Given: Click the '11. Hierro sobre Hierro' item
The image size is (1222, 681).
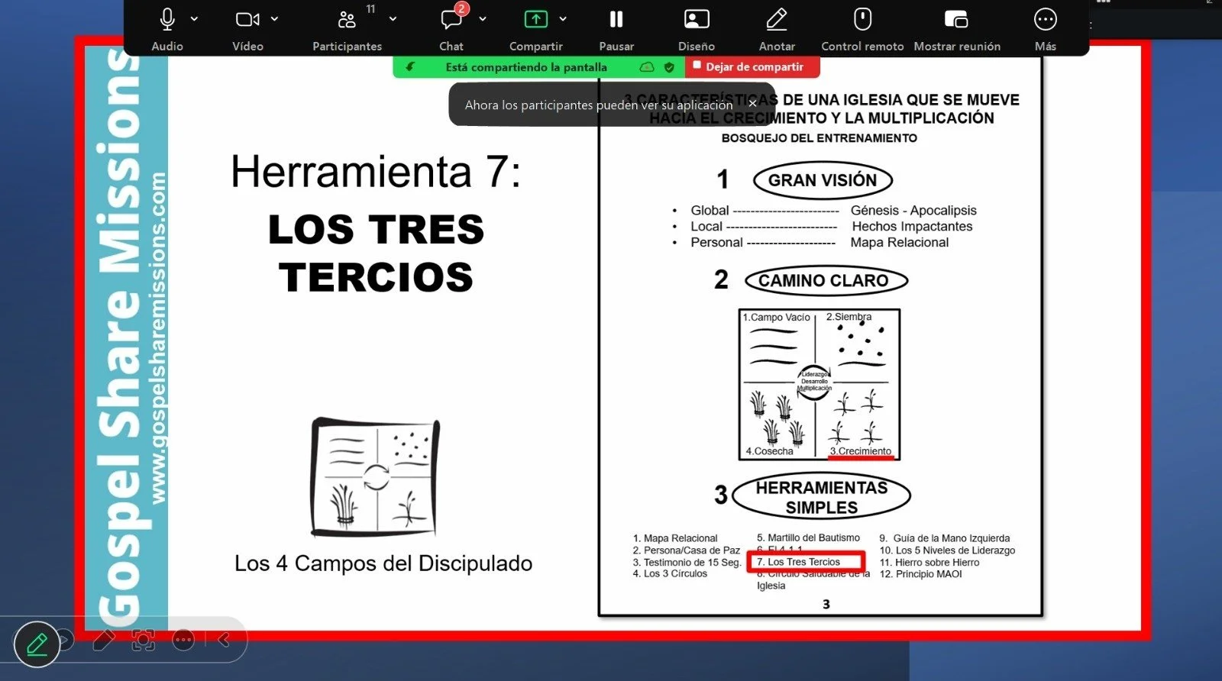Looking at the screenshot, I should click(x=929, y=562).
